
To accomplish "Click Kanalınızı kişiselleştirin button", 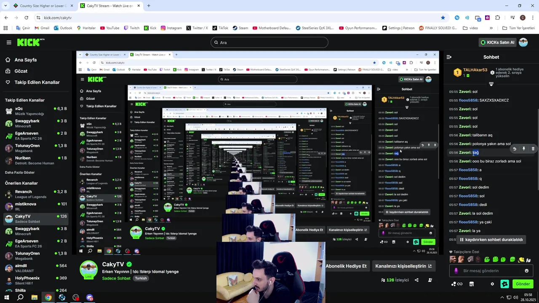I will point(403,266).
